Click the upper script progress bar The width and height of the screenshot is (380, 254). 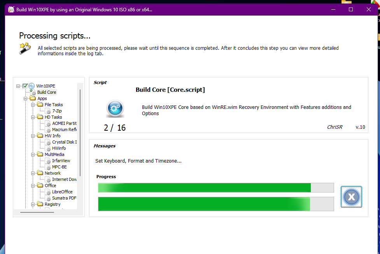(216, 188)
